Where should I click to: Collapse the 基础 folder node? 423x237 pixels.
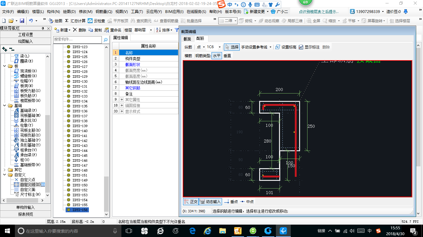4,106
